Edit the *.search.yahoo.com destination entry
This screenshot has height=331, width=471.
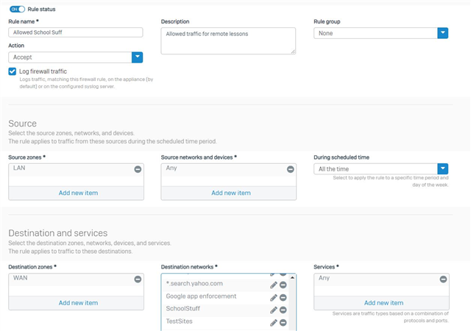[273, 285]
